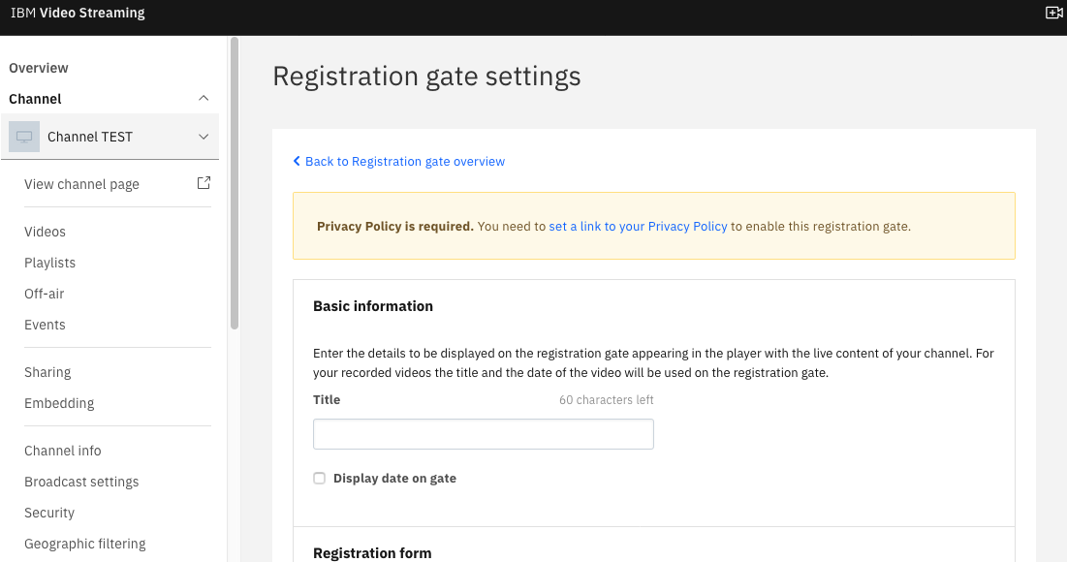1067x562 pixels.
Task: Click View channel page link
Action: coord(81,184)
